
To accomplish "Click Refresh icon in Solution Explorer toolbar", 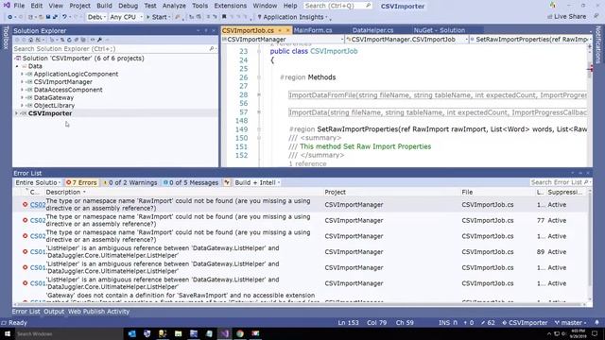I will tap(69, 40).
